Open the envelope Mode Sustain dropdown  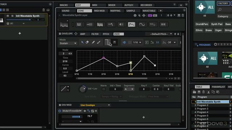68,43
